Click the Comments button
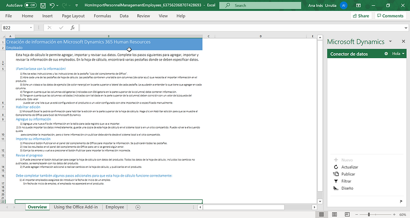Image resolution: width=410 pixels, height=218 pixels. click(x=390, y=16)
